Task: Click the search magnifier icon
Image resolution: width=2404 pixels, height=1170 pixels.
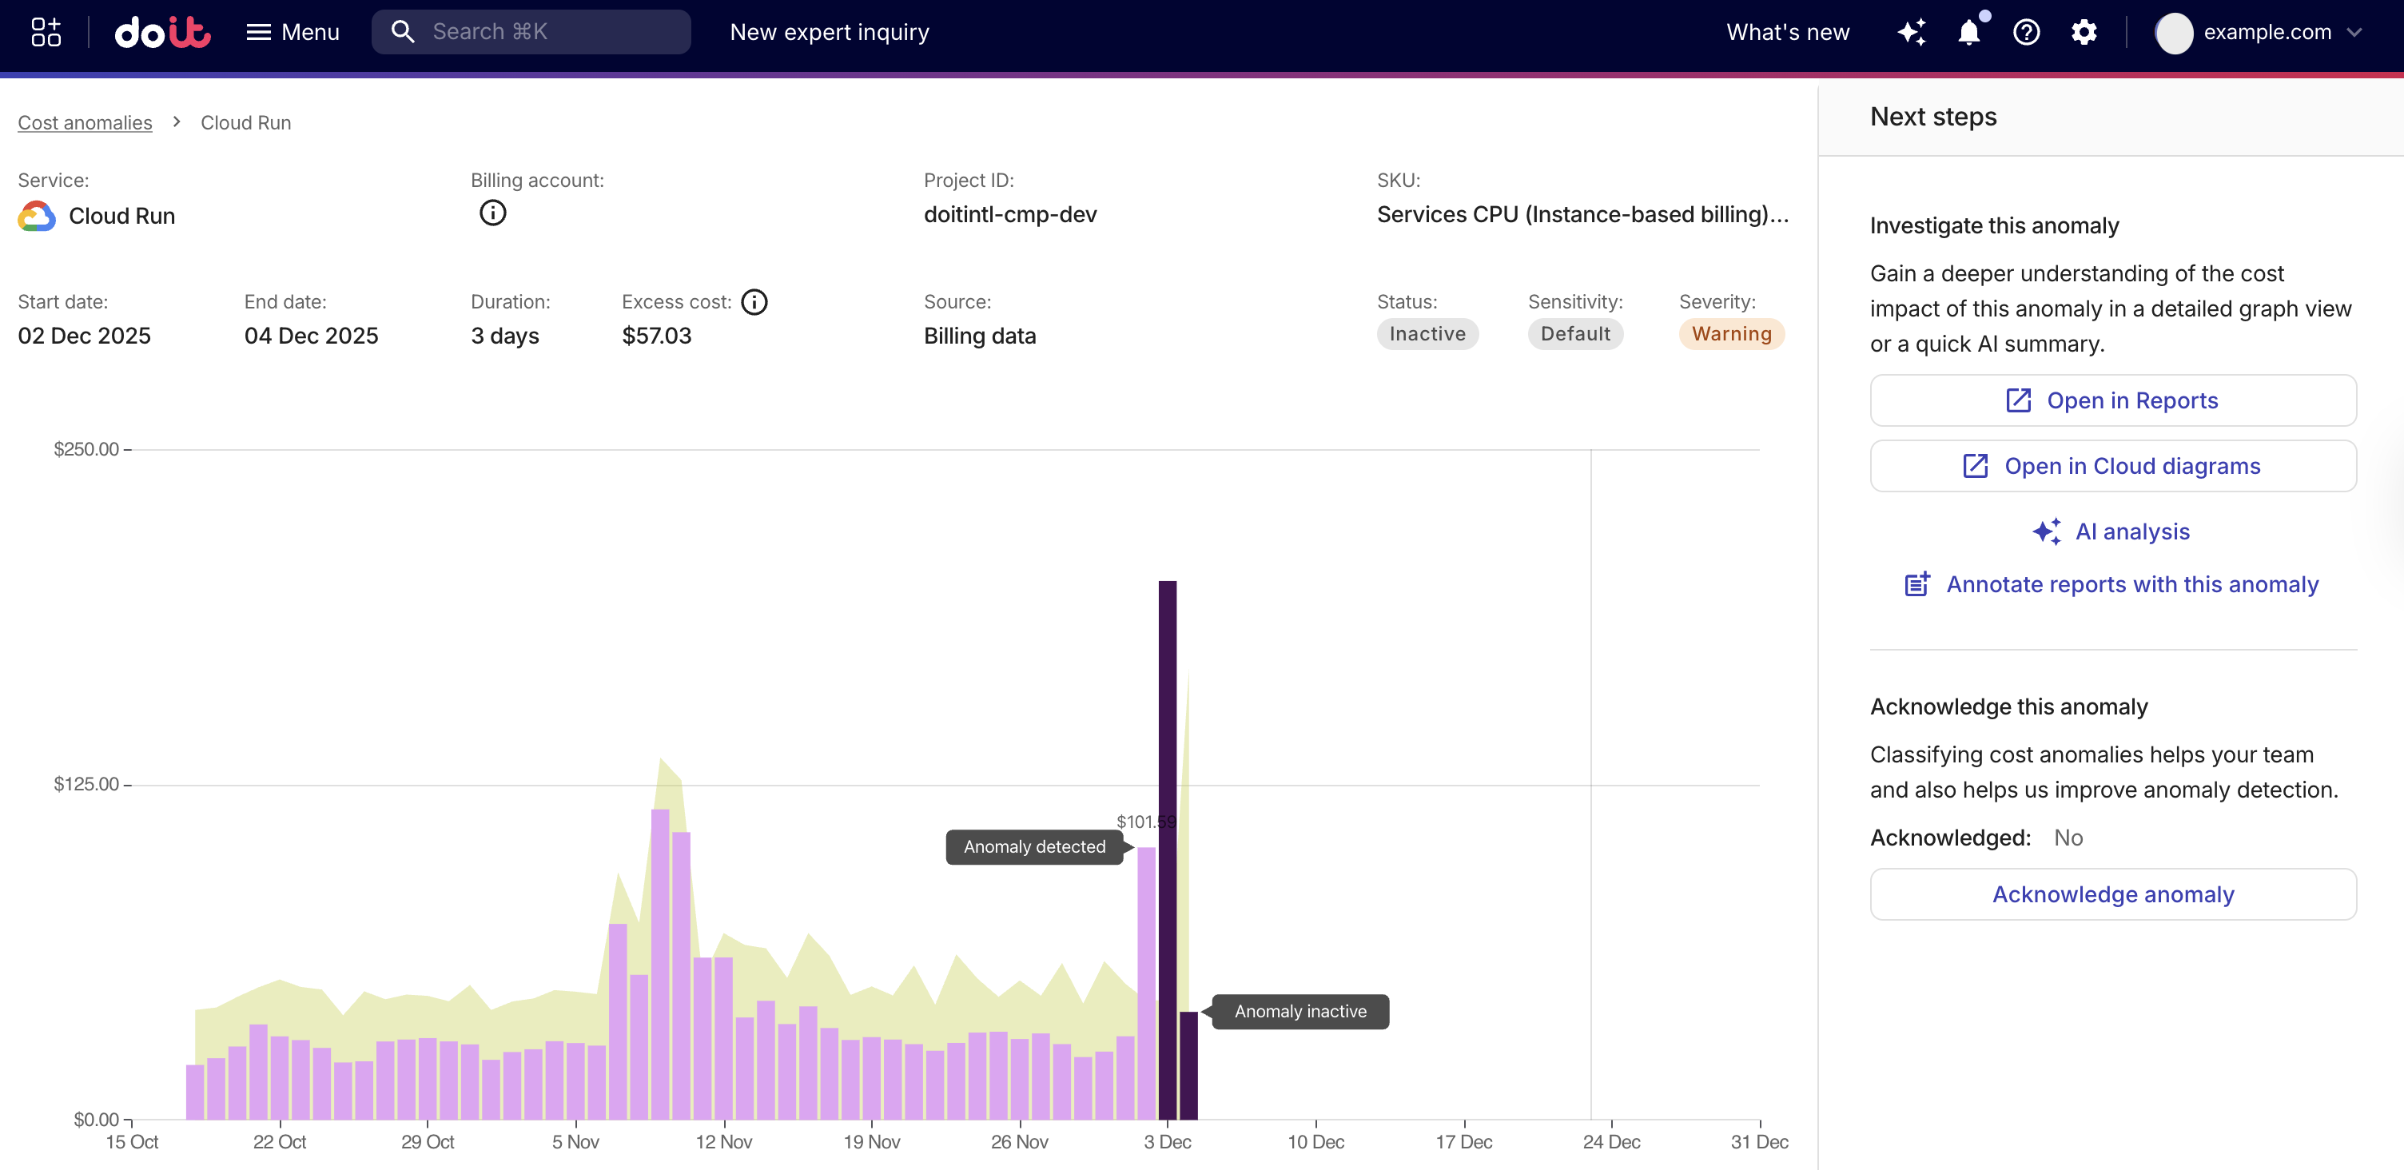Action: [403, 31]
